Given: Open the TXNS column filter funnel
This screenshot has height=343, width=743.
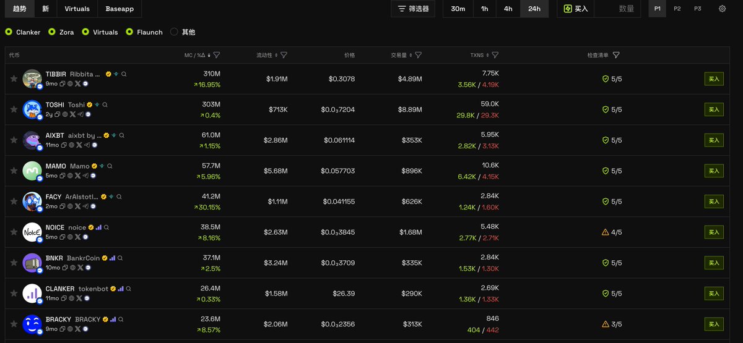Looking at the screenshot, I should click(x=495, y=55).
